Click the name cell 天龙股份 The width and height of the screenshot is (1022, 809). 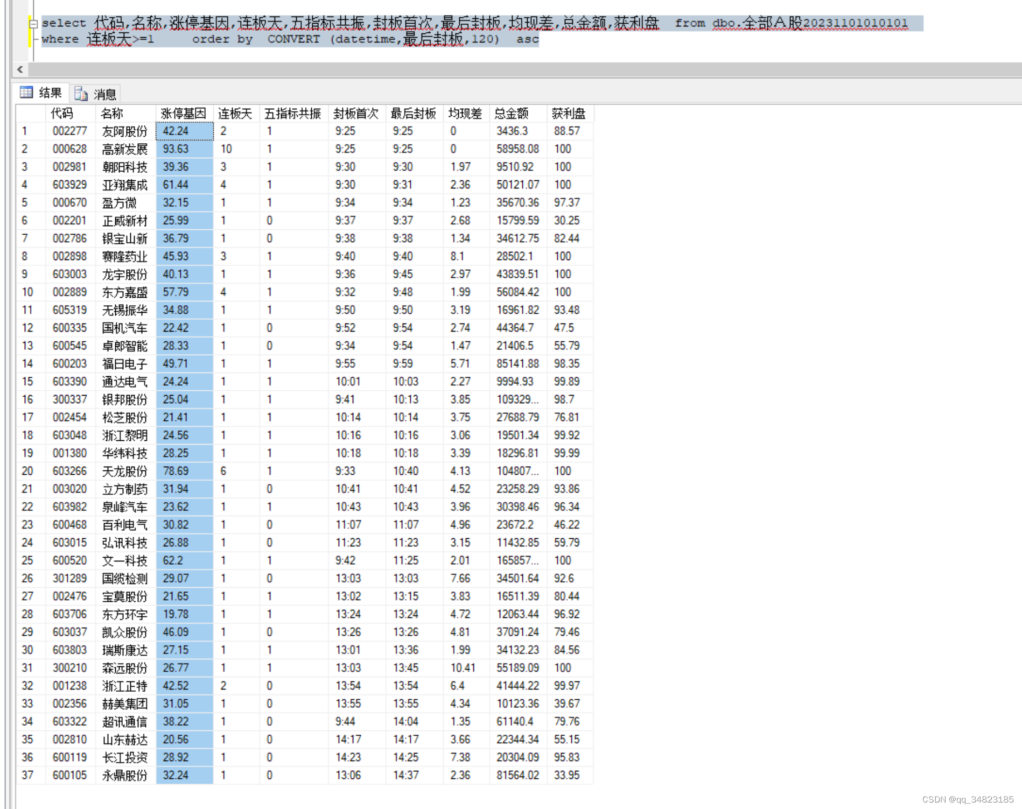pos(126,471)
